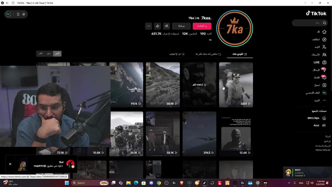
Task: Open Chrome from the taskbar
Action: [159, 183]
